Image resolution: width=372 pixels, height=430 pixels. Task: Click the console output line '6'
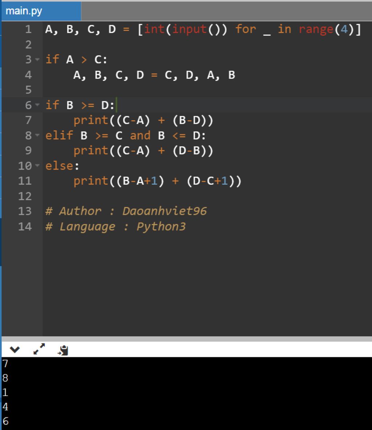click(5, 421)
